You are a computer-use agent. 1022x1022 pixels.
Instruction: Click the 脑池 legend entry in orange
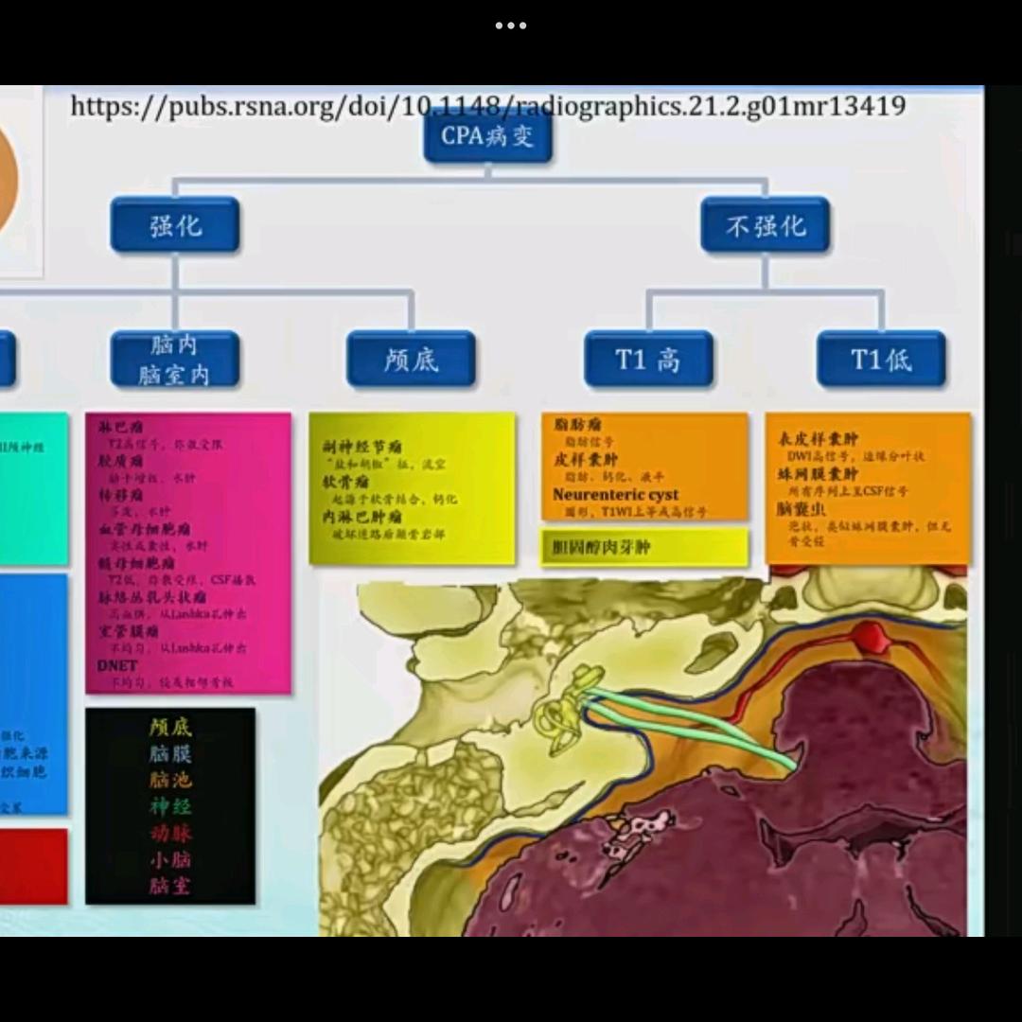pos(170,780)
